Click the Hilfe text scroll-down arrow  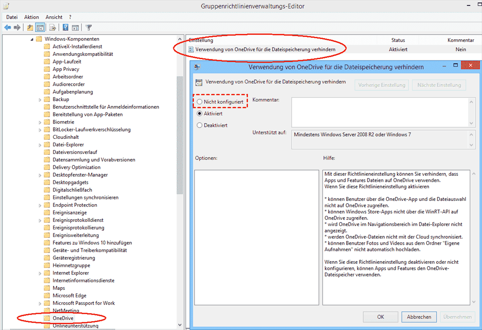474,302
